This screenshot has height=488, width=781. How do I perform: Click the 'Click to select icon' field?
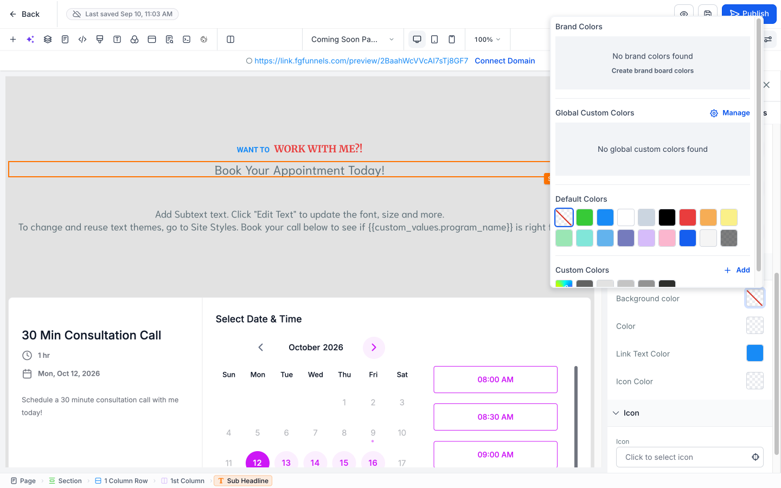[x=689, y=457]
